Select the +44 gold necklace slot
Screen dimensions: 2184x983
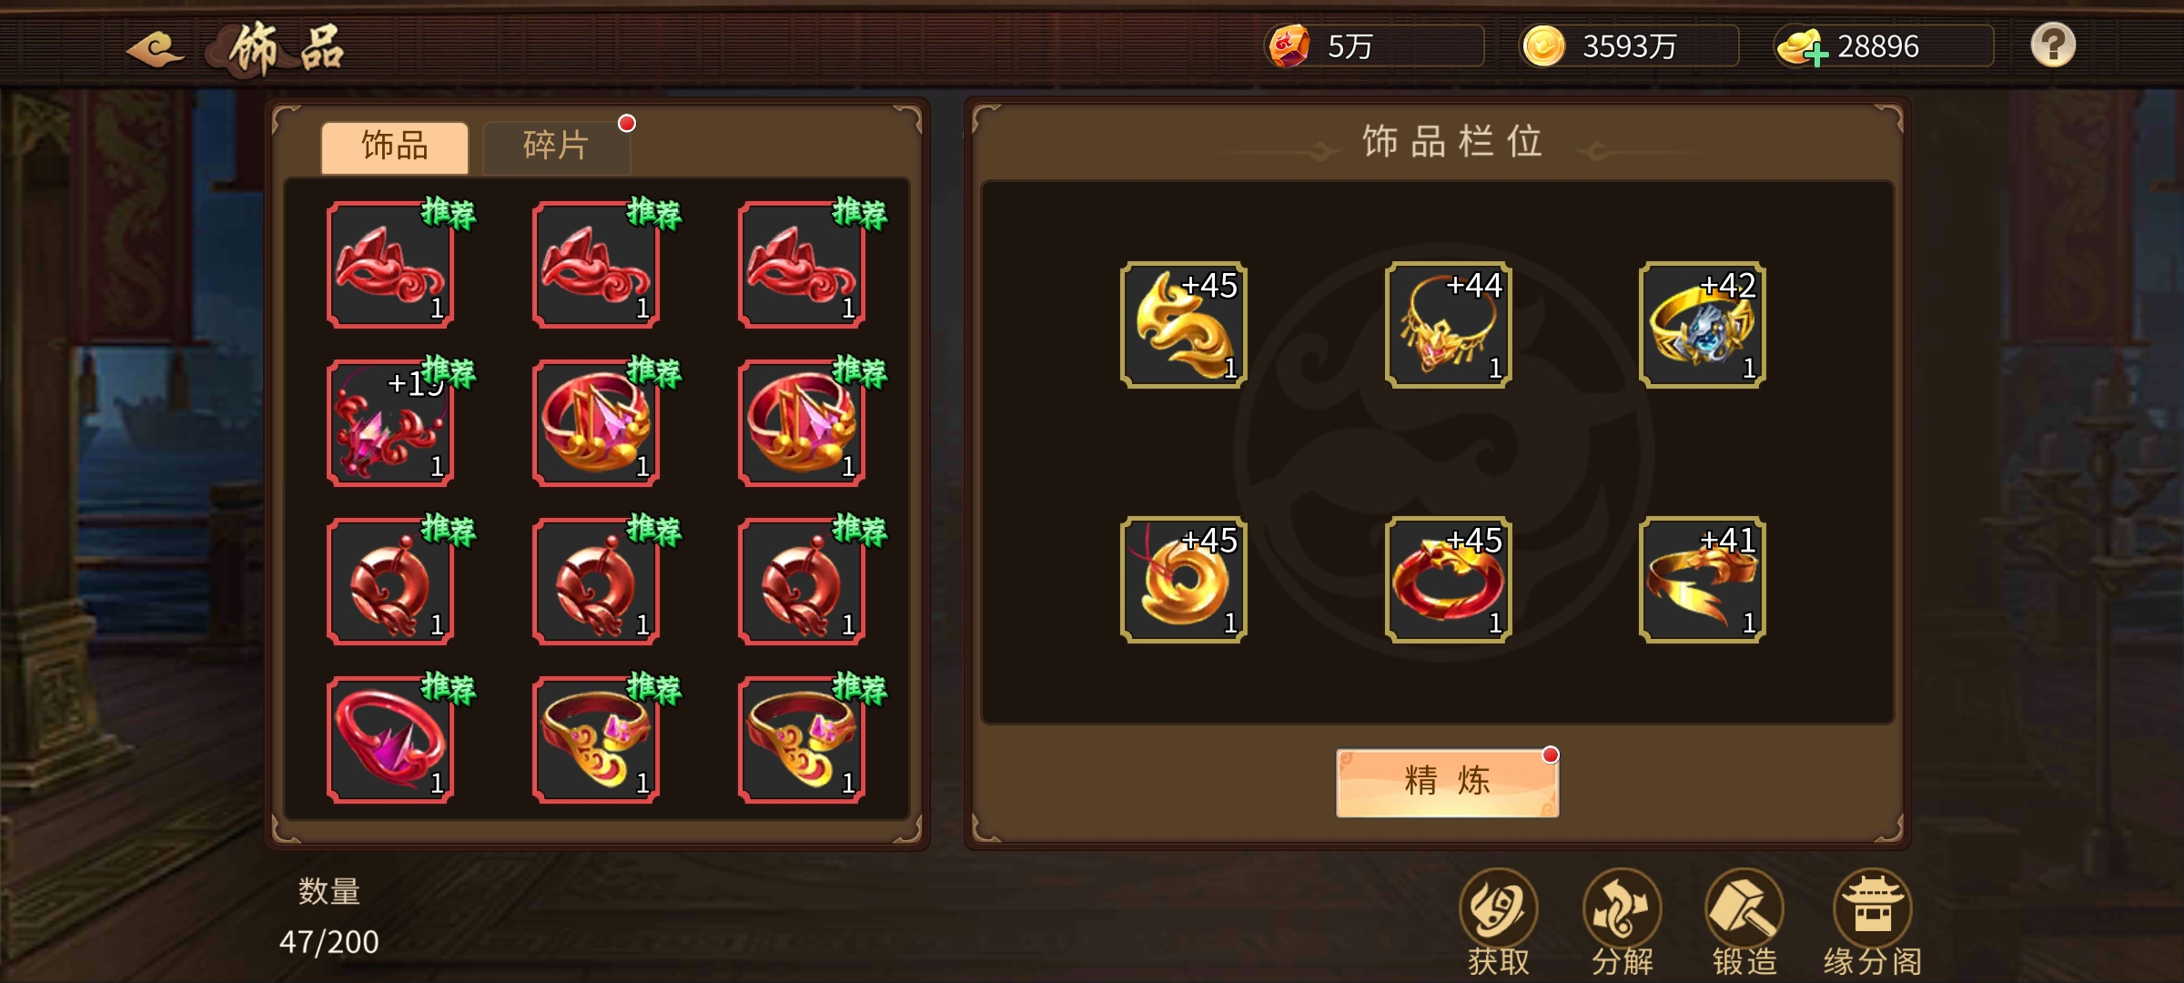[x=1448, y=325]
